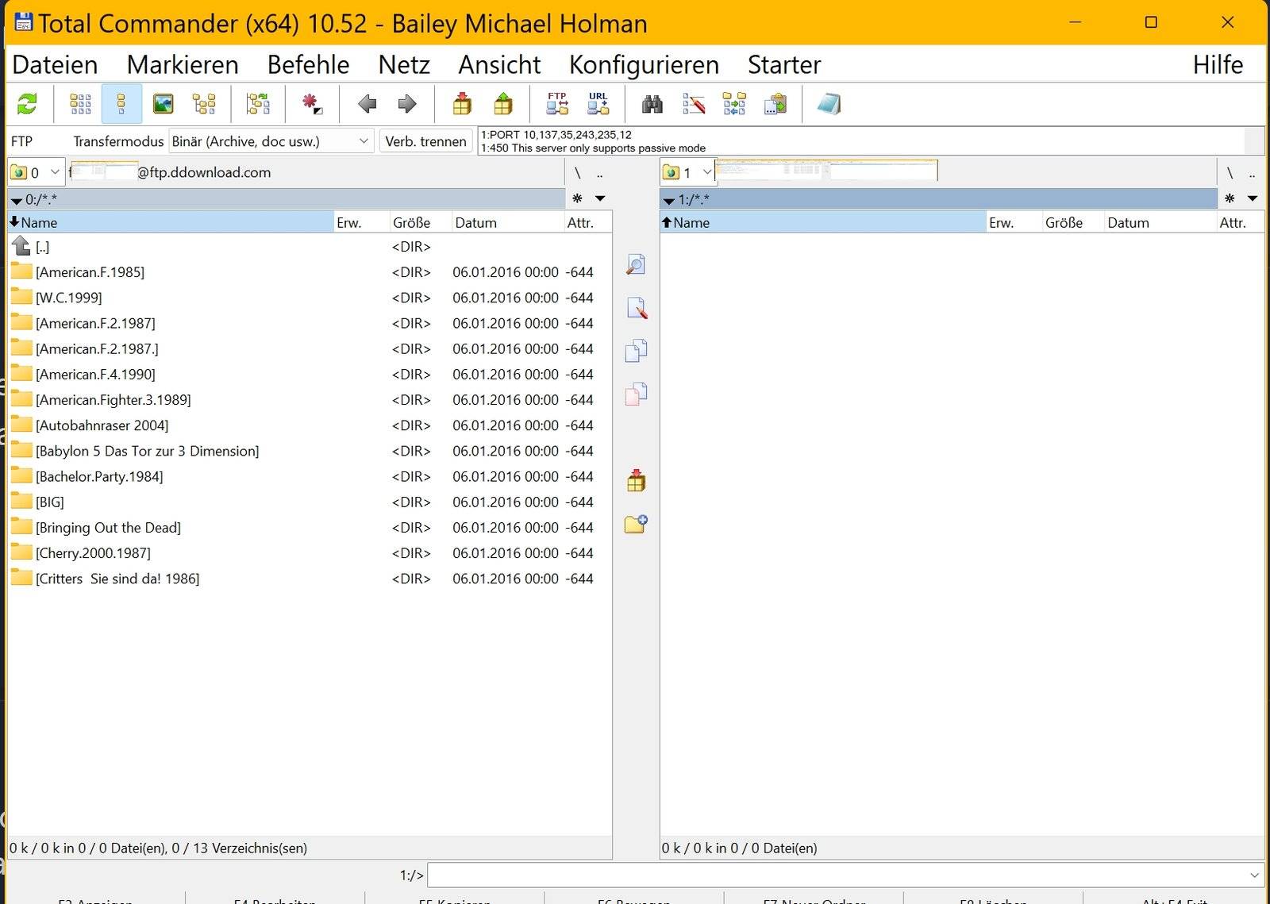Collapse right path tab 1:/*.*
The image size is (1270, 904).
point(938,199)
